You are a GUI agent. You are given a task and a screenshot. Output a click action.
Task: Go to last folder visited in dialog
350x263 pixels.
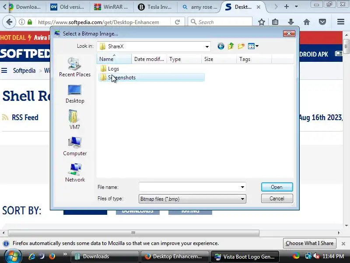click(221, 46)
